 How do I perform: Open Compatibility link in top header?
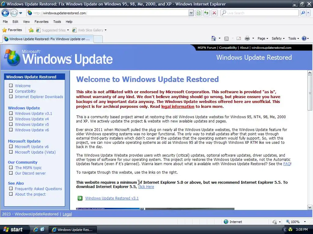(228, 48)
